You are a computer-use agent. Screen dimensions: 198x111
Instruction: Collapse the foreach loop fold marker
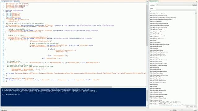click(6, 79)
